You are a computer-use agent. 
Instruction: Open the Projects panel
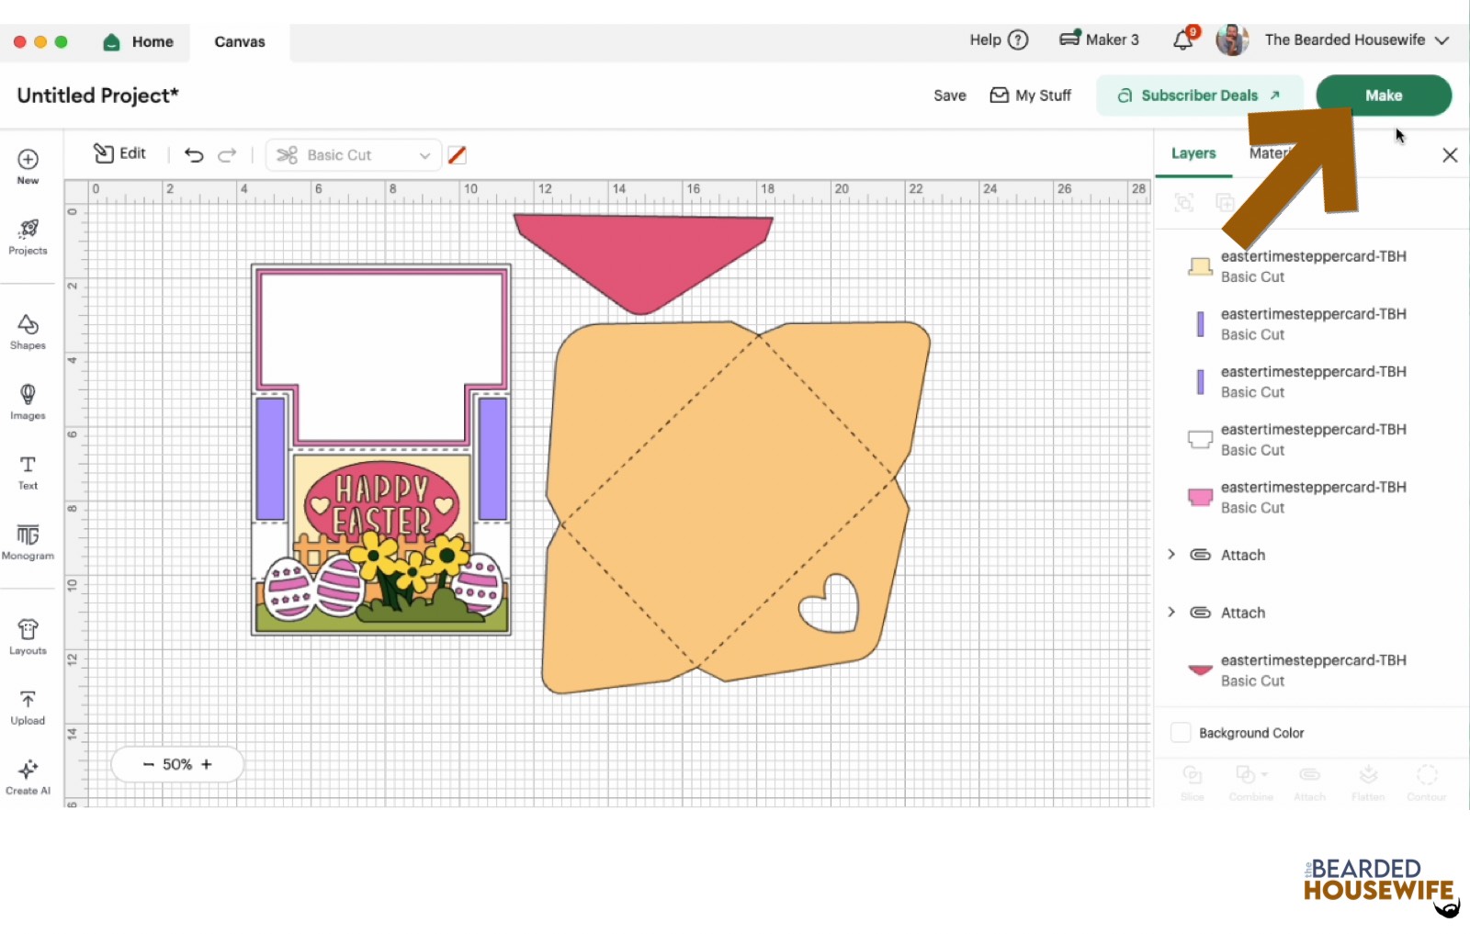[28, 237]
